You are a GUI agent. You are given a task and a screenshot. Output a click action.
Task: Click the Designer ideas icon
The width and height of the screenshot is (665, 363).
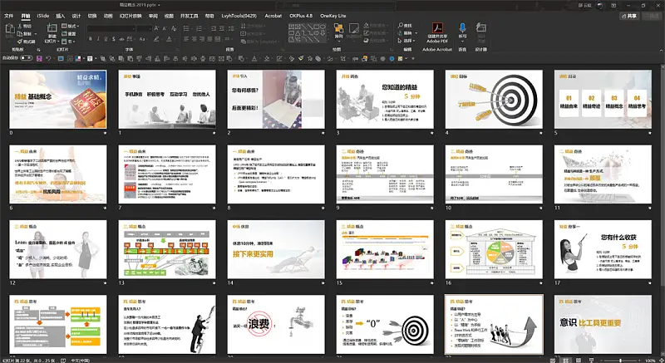481,28
